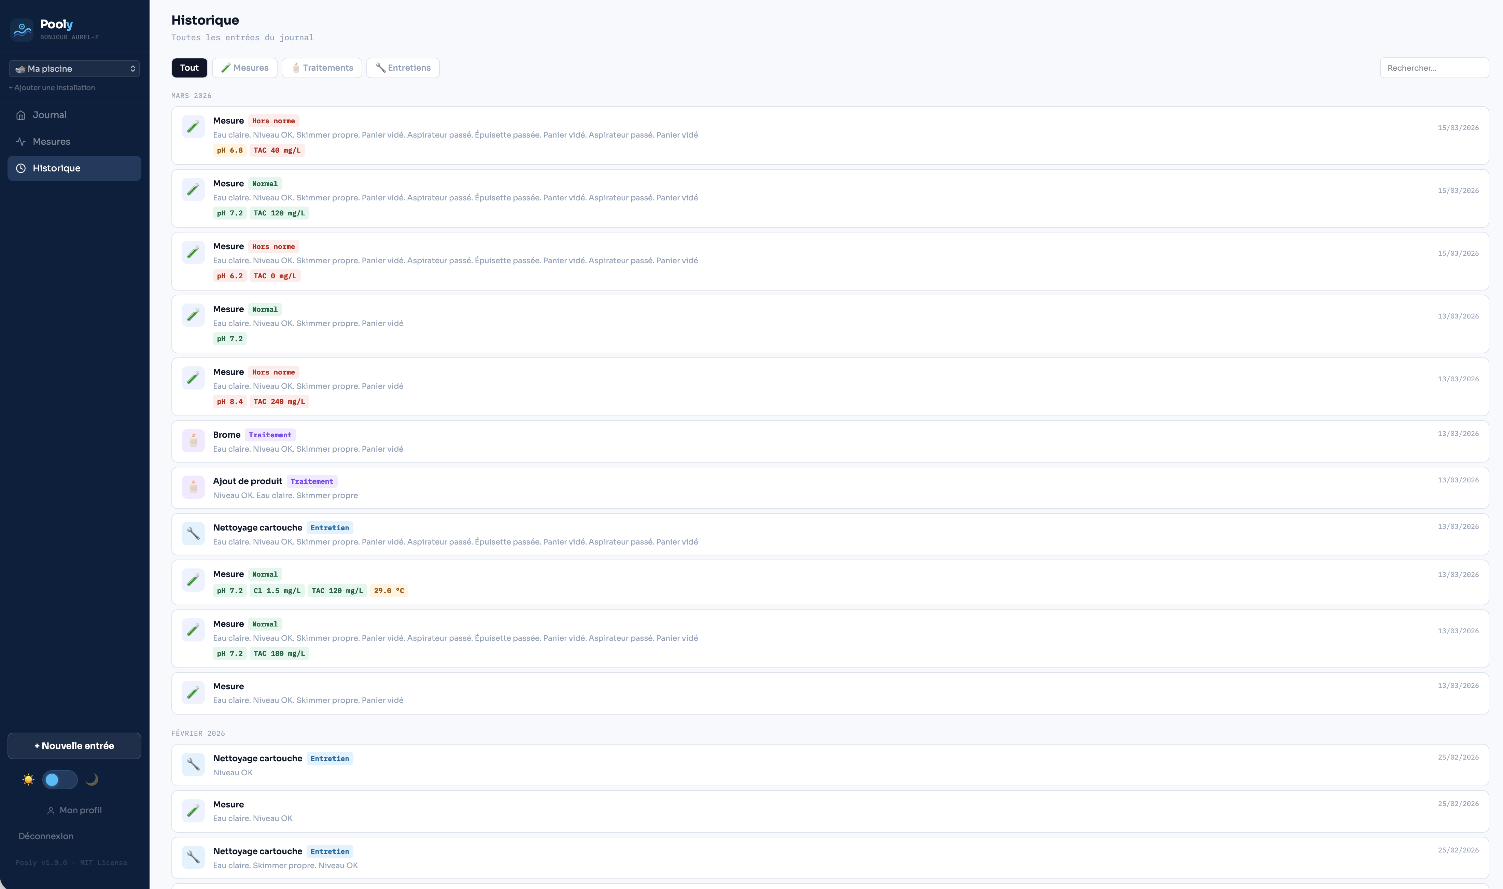Filter history by Mesures
Viewport: 1503px width, 889px height.
[x=244, y=68]
